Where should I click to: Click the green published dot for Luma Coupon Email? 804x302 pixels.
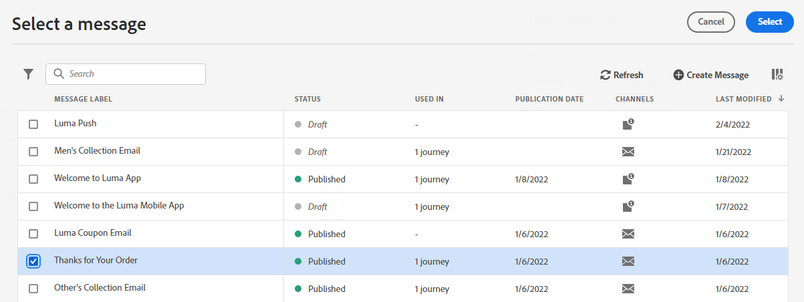pos(298,234)
